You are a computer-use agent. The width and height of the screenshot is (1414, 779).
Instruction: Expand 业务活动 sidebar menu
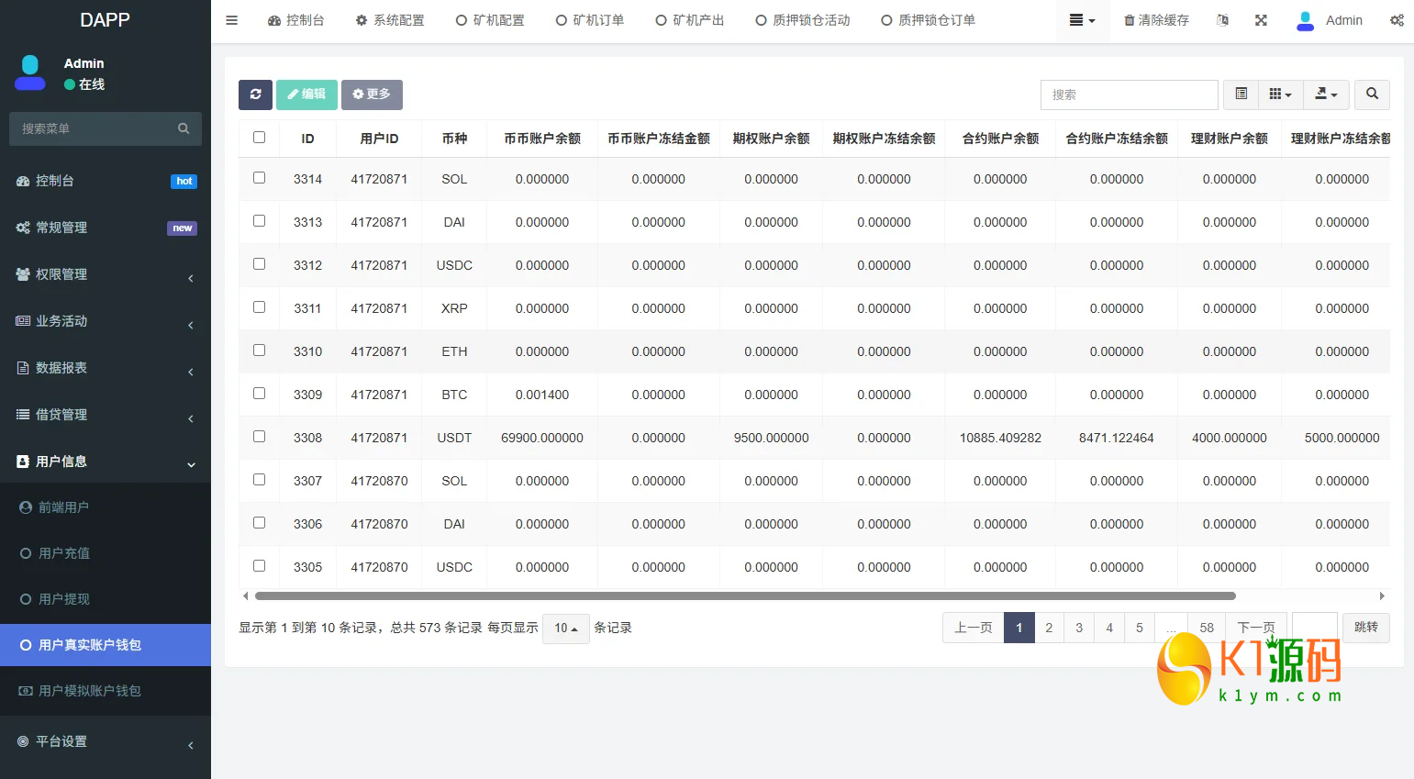tap(106, 321)
